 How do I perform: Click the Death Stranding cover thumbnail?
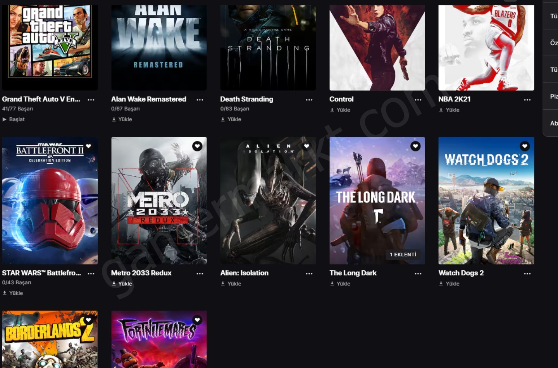tap(268, 48)
